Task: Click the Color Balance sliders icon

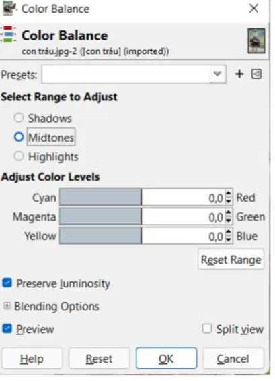Action: pos(9,35)
